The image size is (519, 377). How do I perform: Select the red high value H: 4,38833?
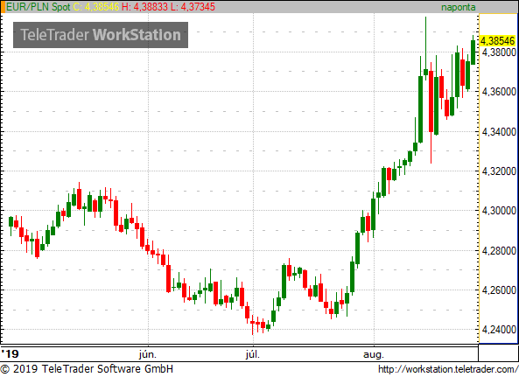(145, 7)
